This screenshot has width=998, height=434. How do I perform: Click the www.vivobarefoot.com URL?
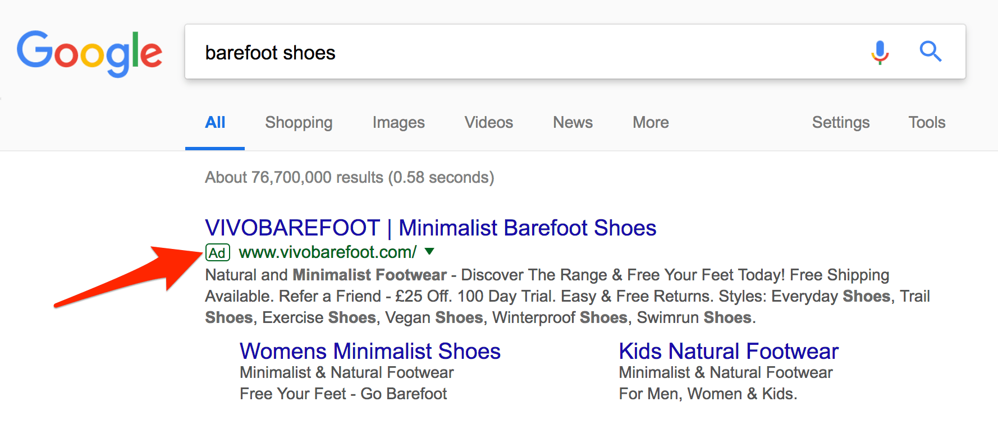coord(328,252)
